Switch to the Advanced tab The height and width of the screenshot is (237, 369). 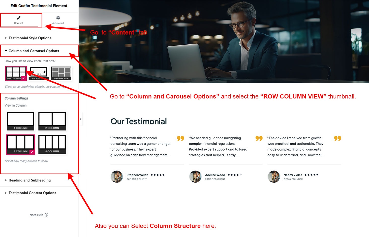pyautogui.click(x=58, y=20)
